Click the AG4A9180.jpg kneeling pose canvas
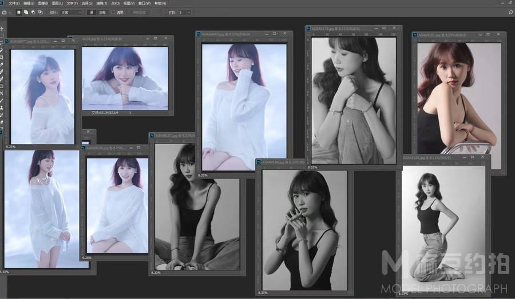Viewport: 515px width, 299px height. (x=443, y=228)
